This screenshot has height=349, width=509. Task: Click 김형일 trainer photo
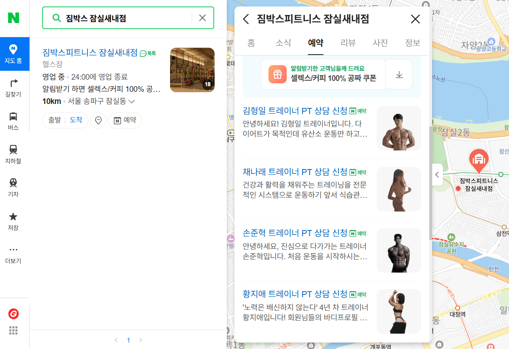point(399,128)
